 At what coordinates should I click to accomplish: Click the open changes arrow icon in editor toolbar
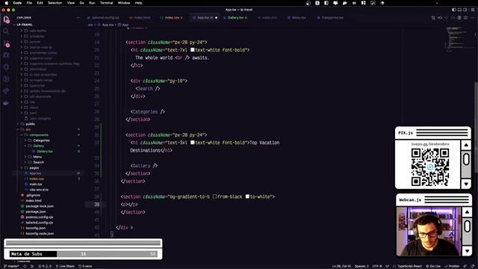440,18
